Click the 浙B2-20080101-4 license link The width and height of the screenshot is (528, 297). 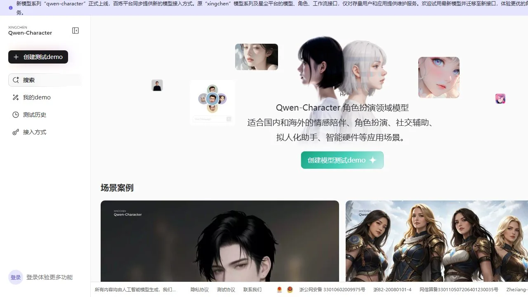coord(392,290)
